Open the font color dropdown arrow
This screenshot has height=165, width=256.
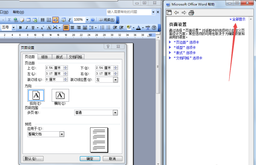tap(143, 28)
